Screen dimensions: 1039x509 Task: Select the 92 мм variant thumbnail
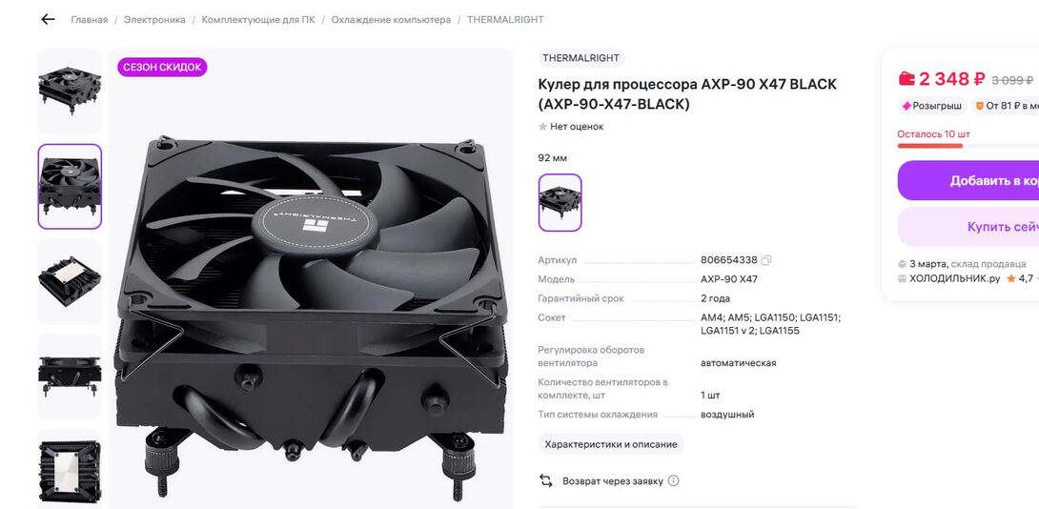[x=560, y=203]
